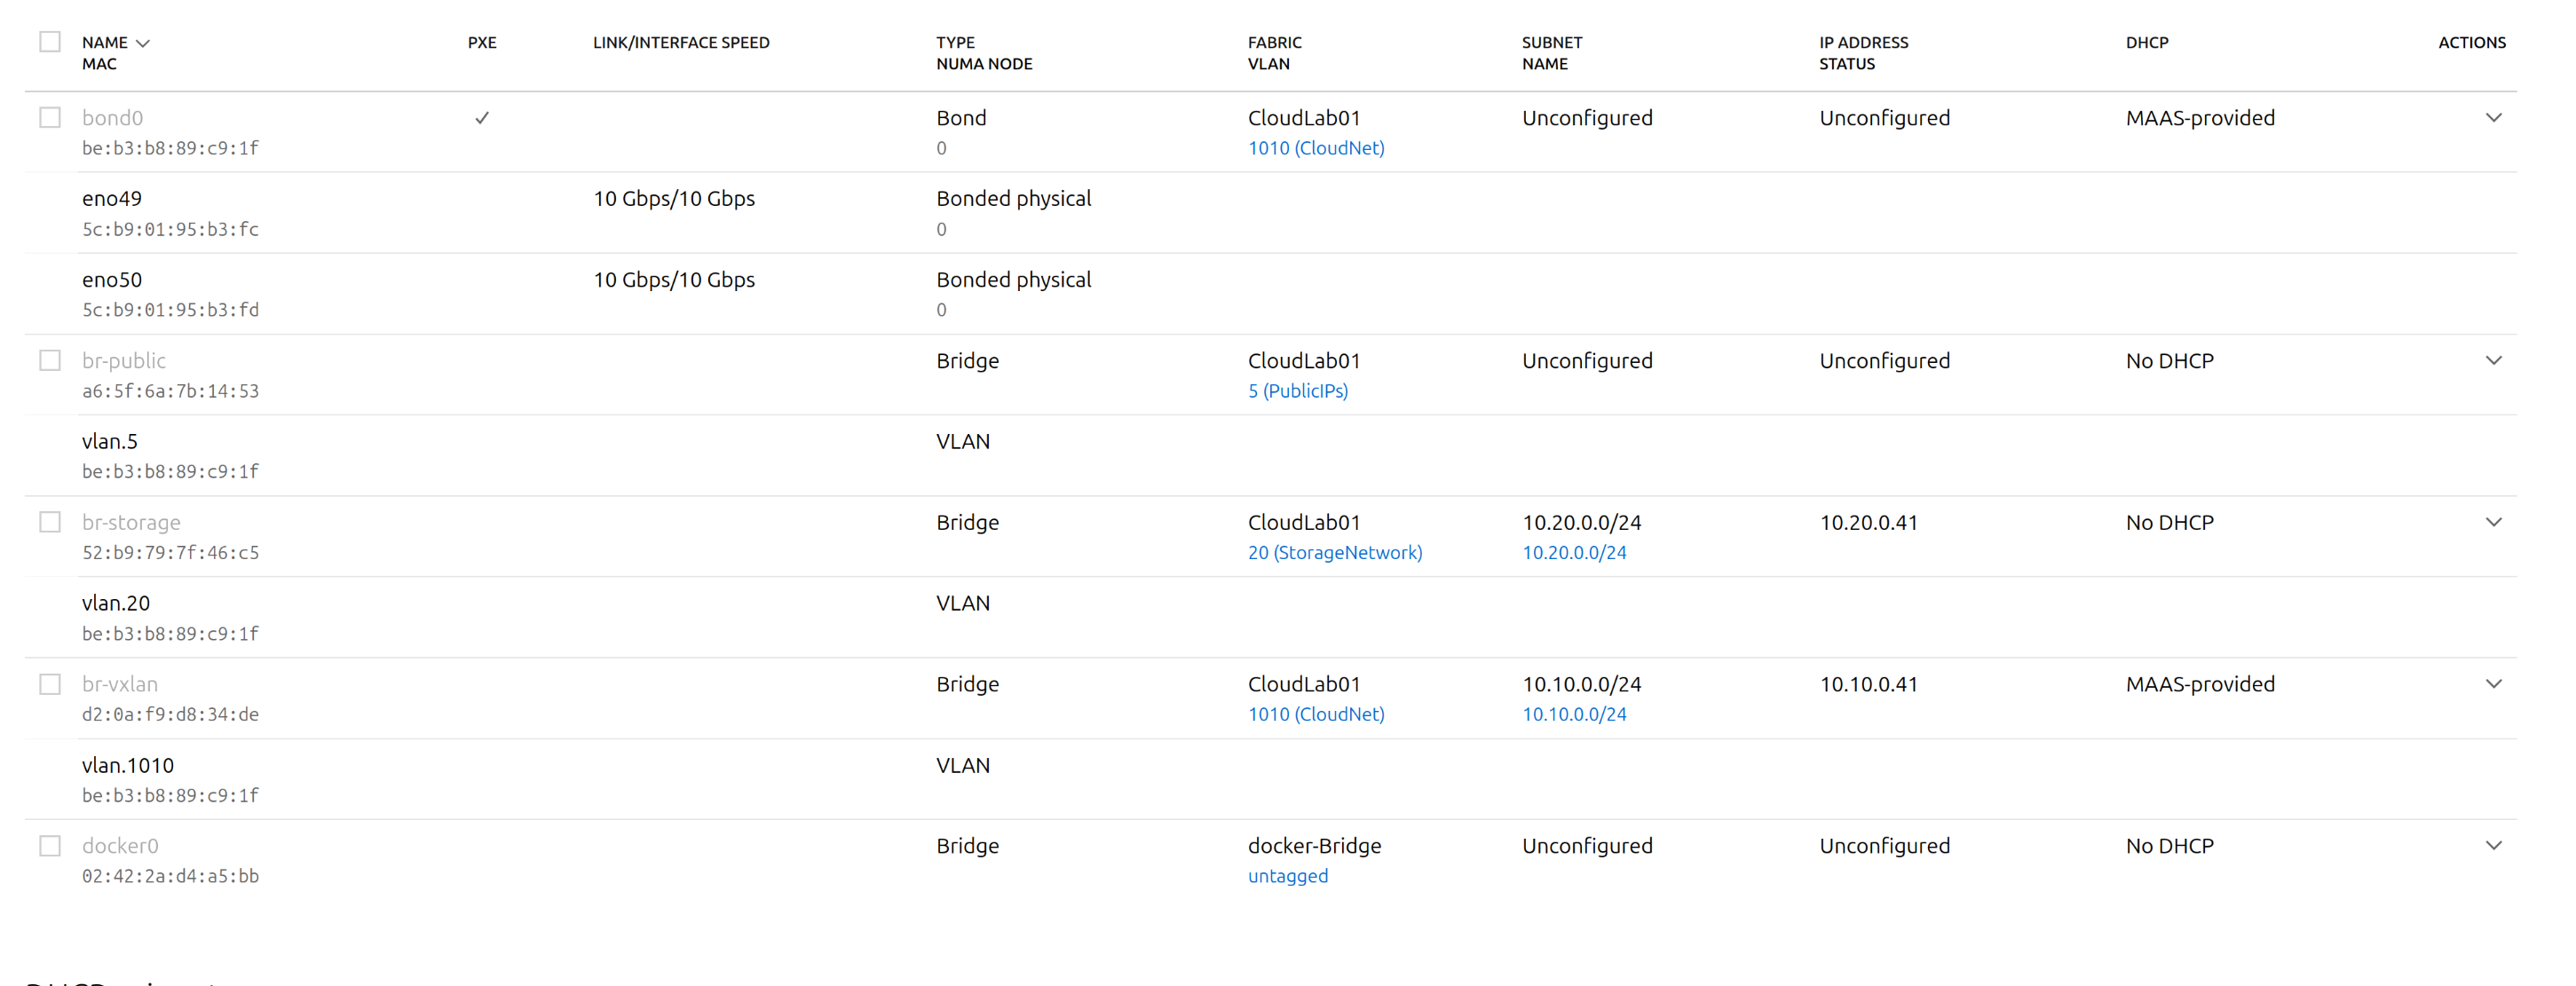The height and width of the screenshot is (986, 2576).
Task: Open bond0's 1010 (CloudNet) VLAN link
Action: pos(1315,148)
